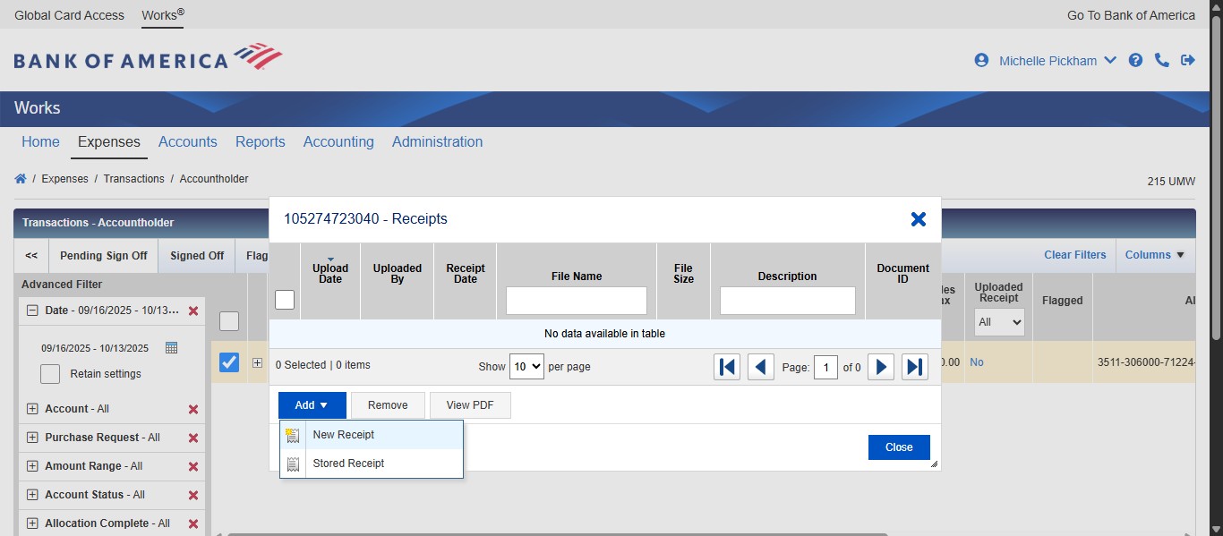Check the select-all receipts checkbox
This screenshot has width=1223, height=536.
point(285,300)
